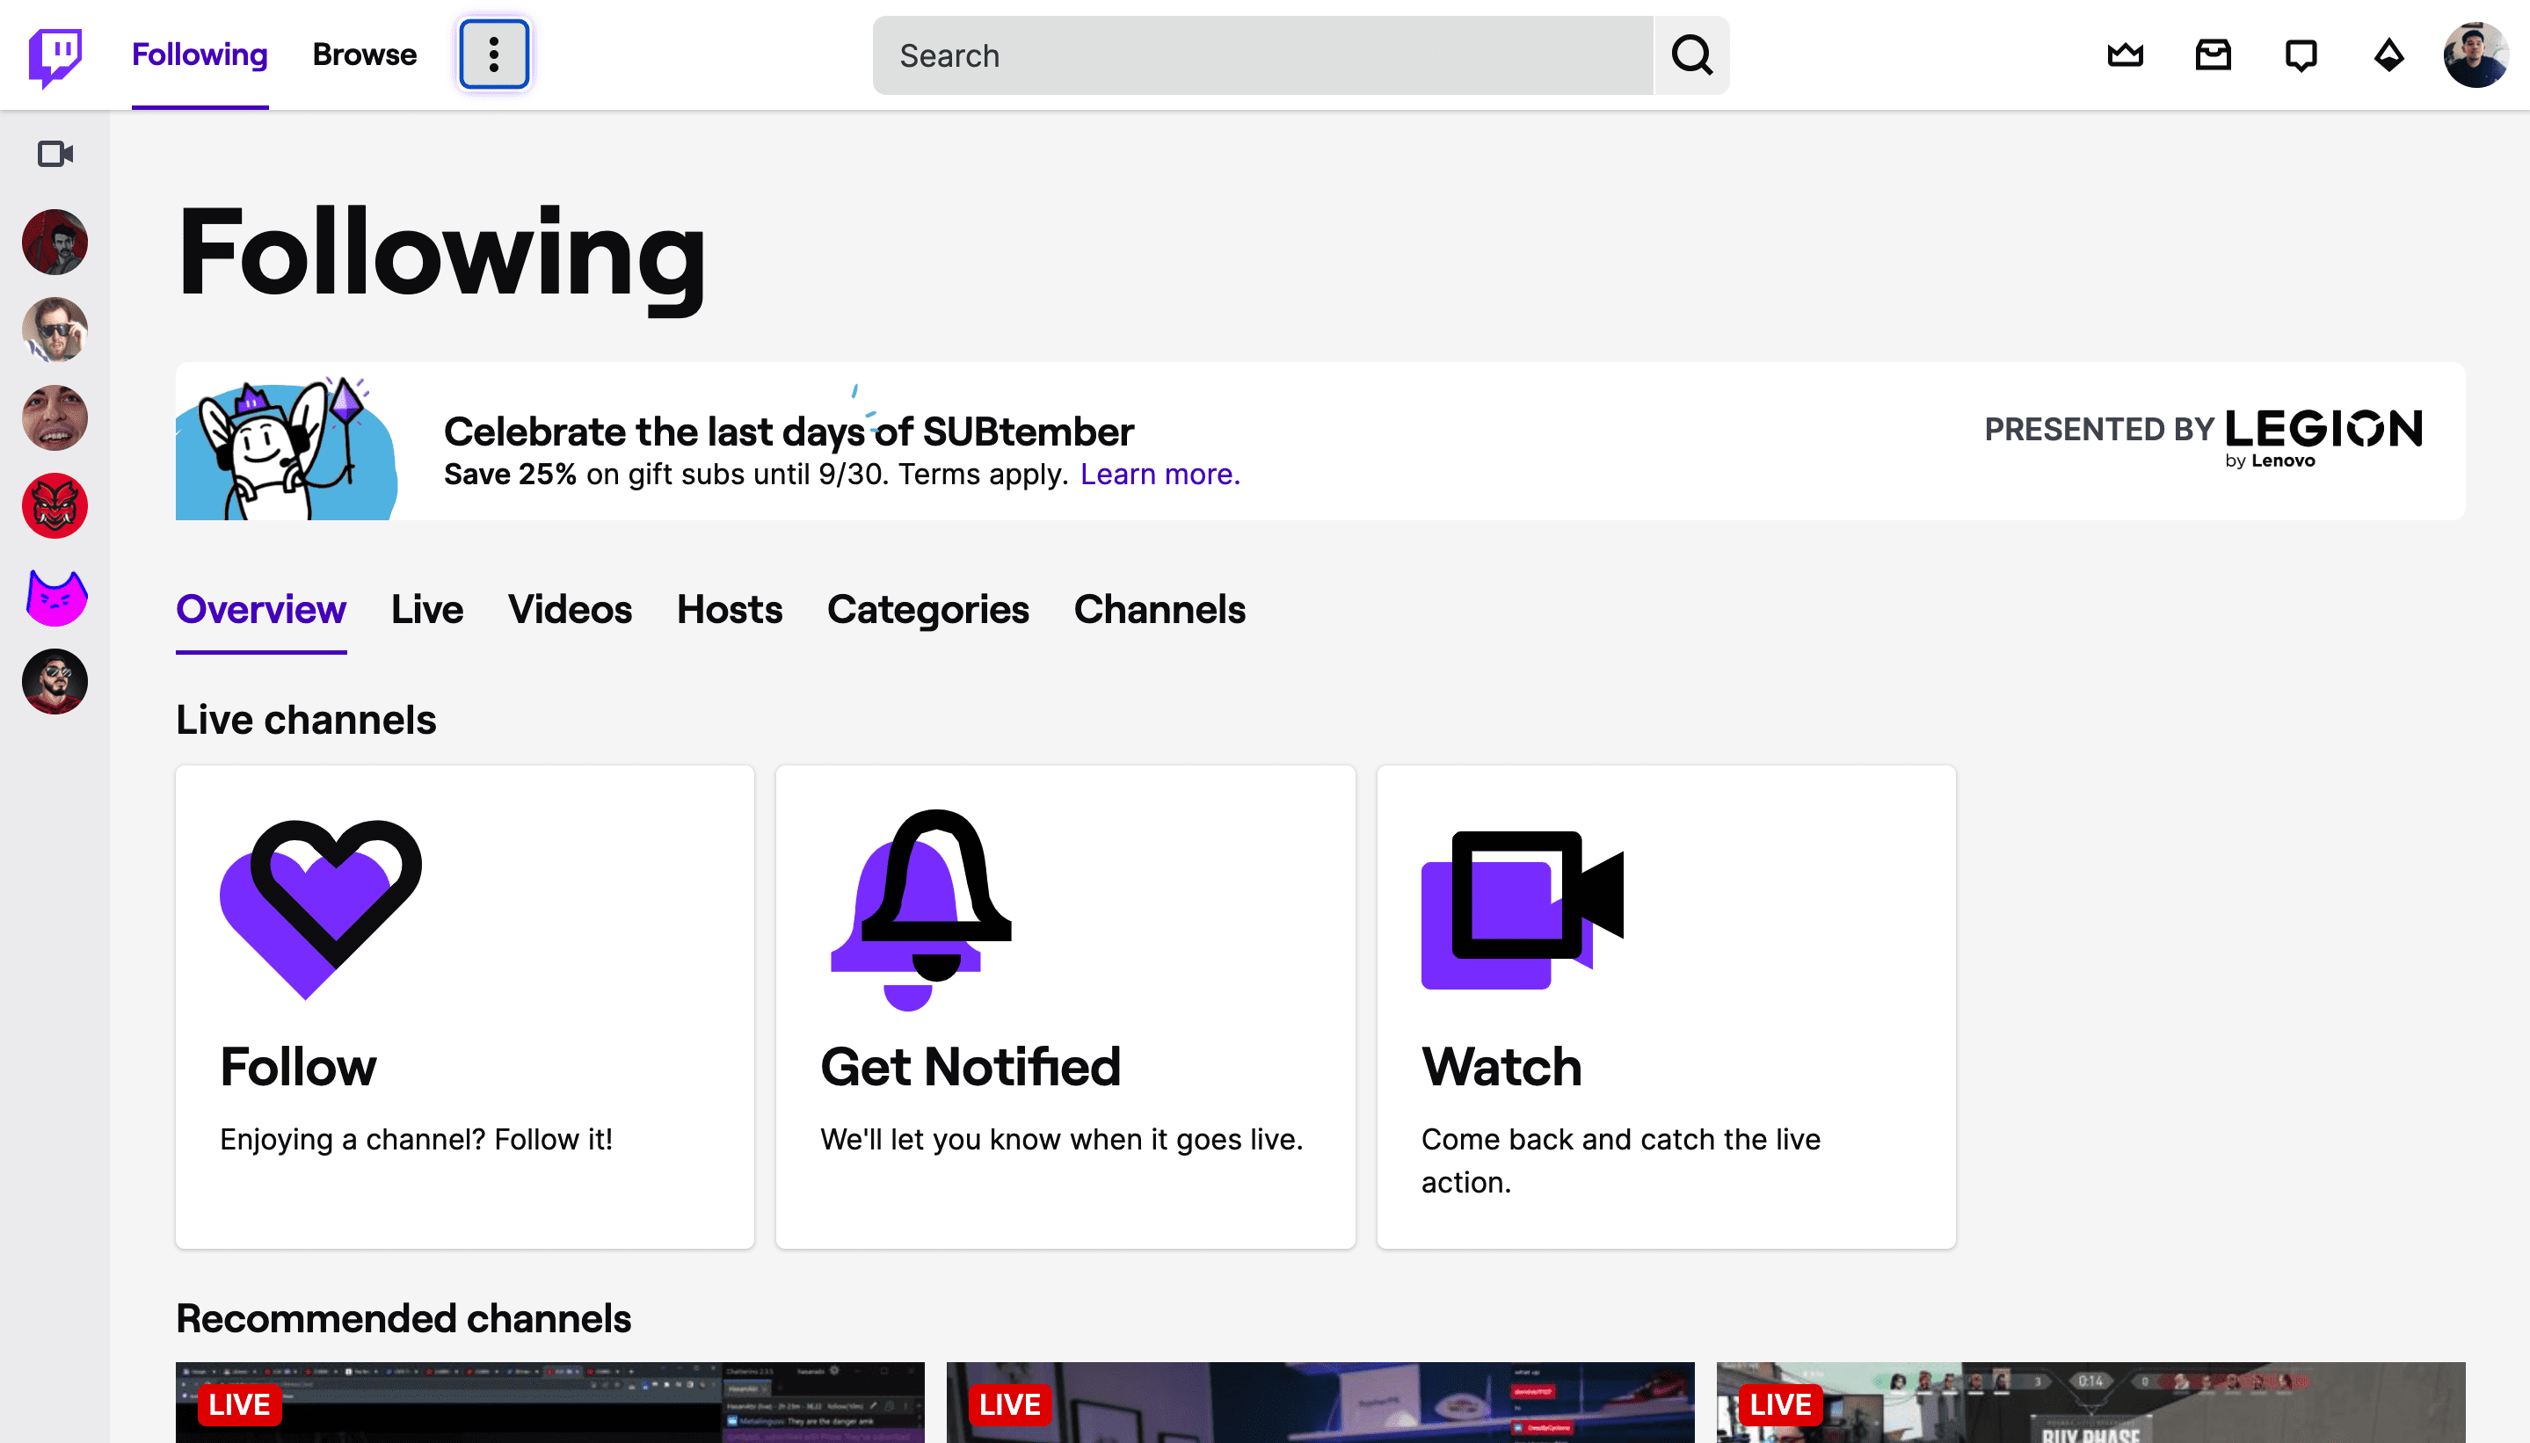This screenshot has width=2530, height=1443.
Task: Switch to the Videos tab
Action: tap(569, 610)
